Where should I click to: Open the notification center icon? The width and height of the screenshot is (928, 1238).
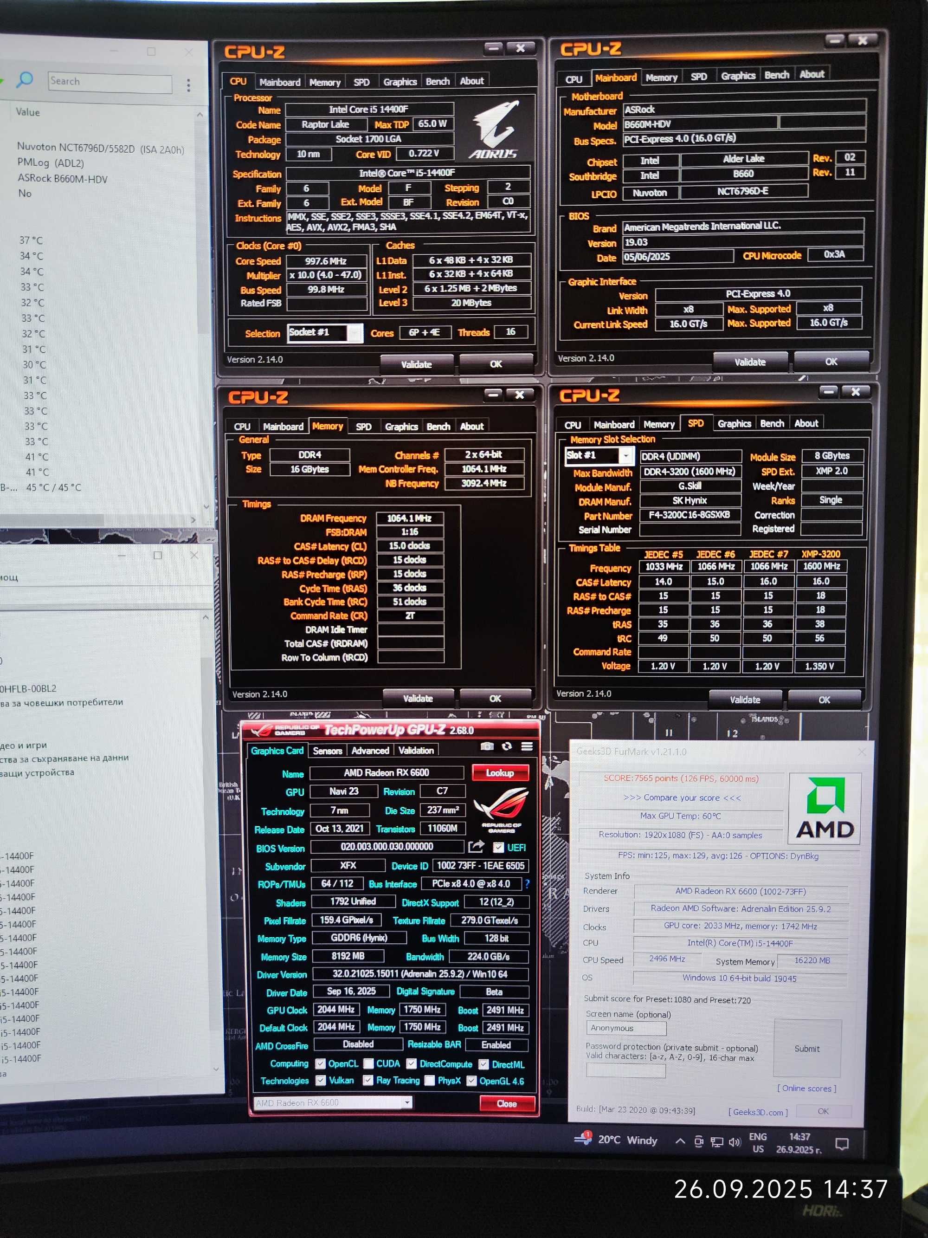pyautogui.click(x=841, y=1143)
